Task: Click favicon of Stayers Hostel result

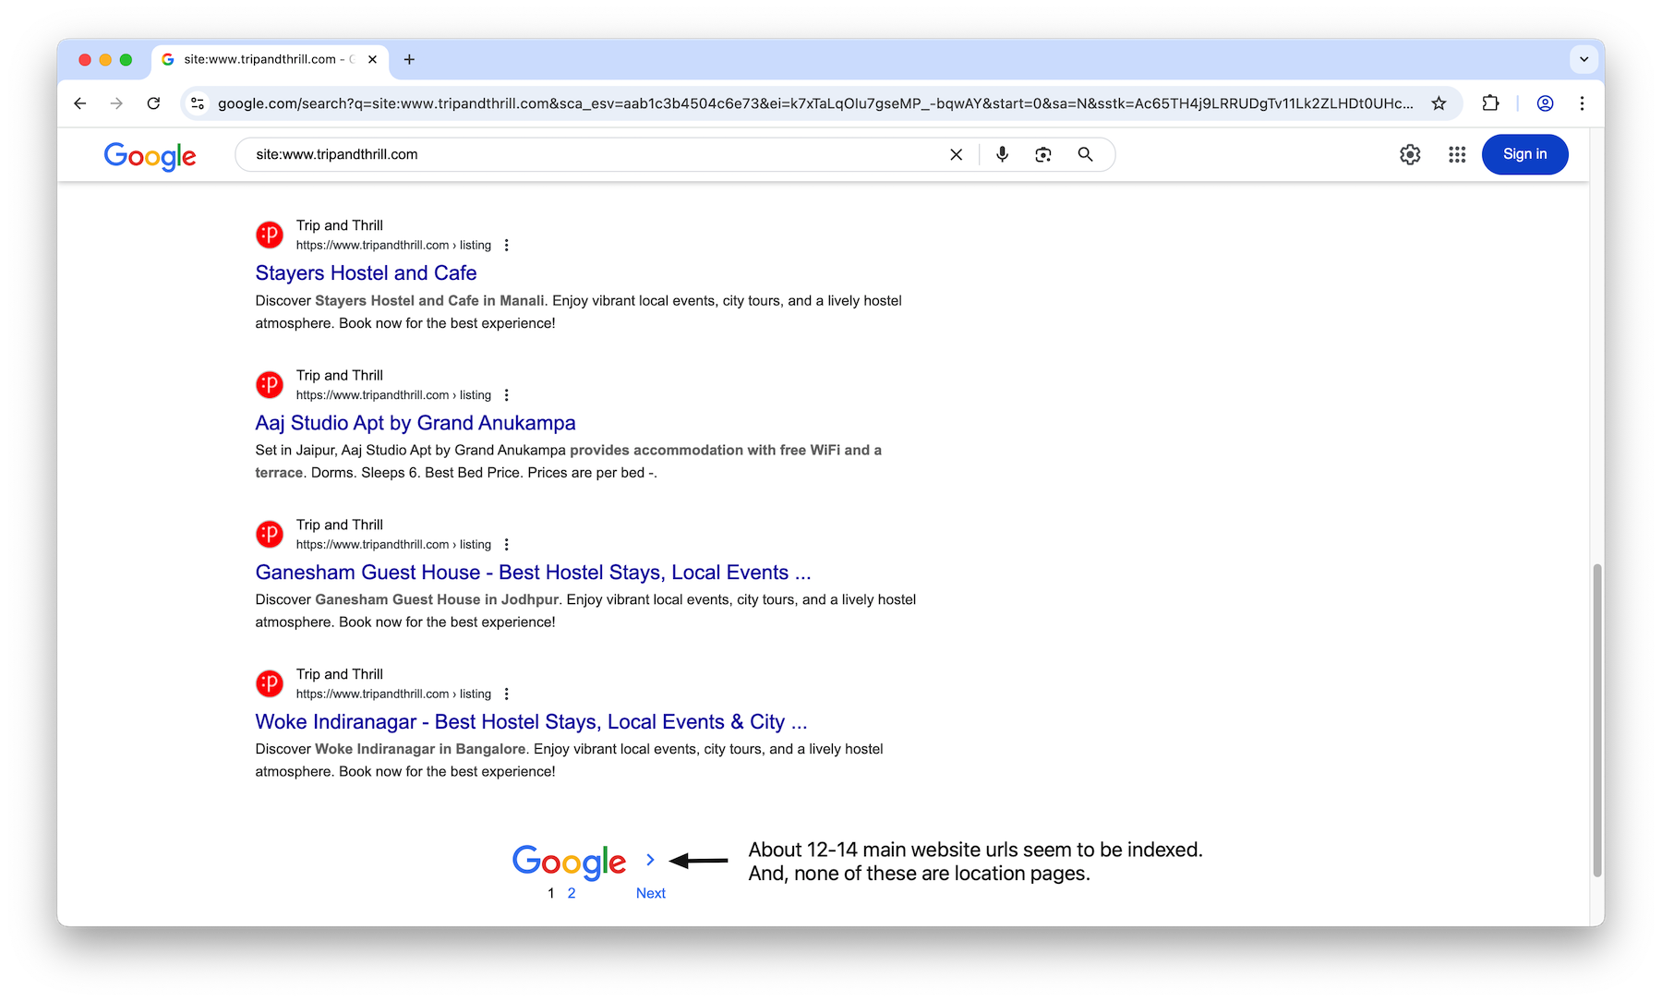Action: [x=270, y=235]
